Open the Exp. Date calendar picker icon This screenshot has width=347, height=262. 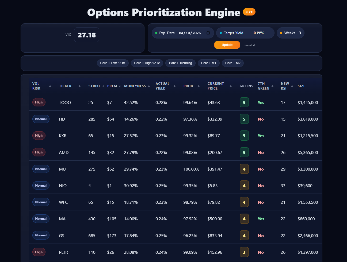[x=208, y=33]
